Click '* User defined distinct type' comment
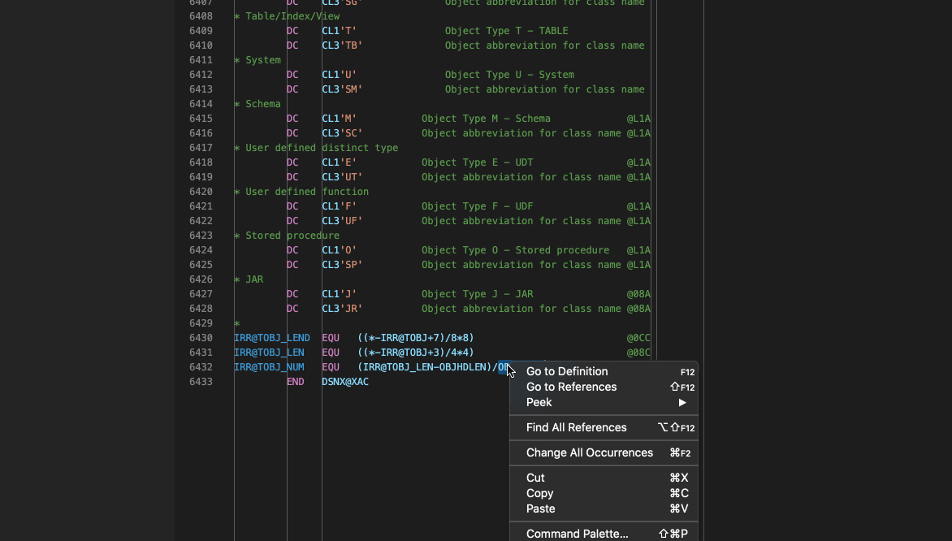The height and width of the screenshot is (541, 952). (x=316, y=148)
